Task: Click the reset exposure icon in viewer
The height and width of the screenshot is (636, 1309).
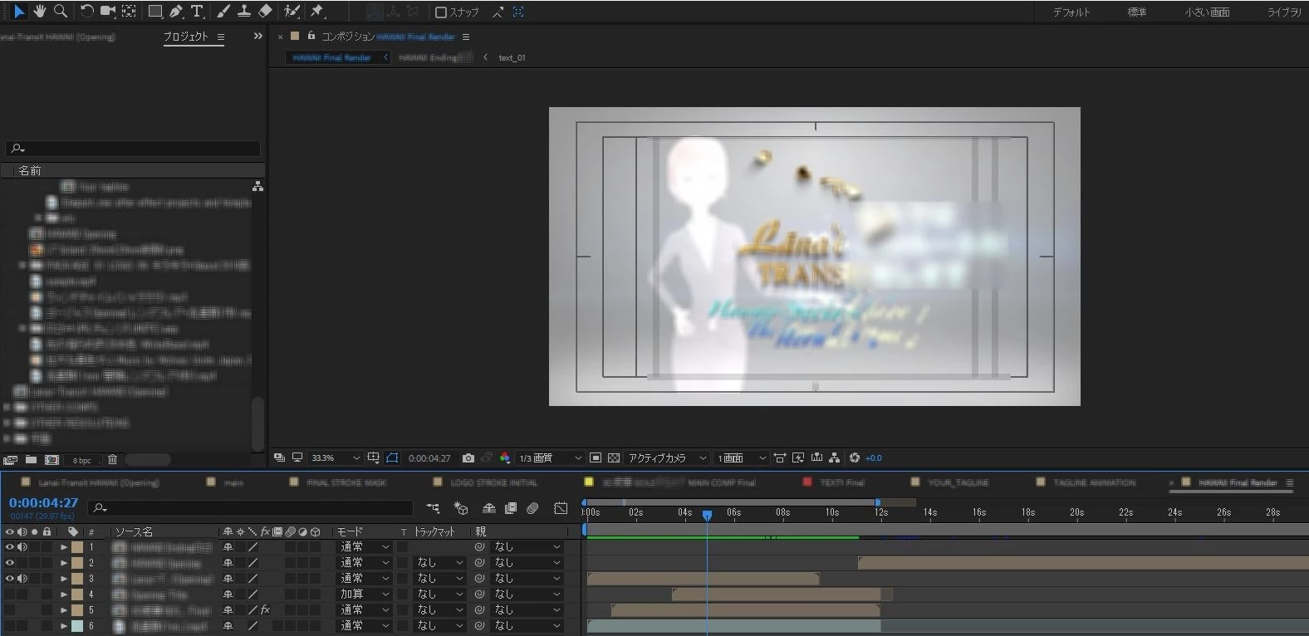Action: [855, 457]
